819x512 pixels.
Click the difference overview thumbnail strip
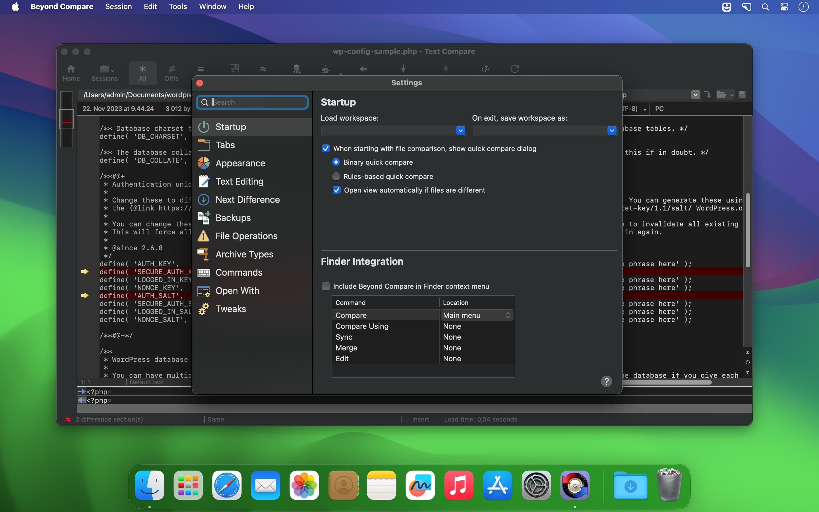tap(67, 119)
